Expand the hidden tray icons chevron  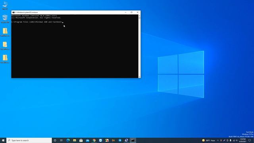pos(218,140)
